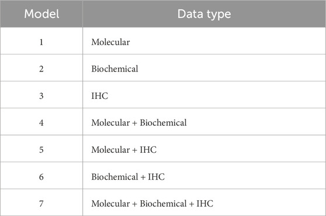Select Molecular + Biochemical + IHC cell
The width and height of the screenshot is (326, 216).
click(204, 203)
